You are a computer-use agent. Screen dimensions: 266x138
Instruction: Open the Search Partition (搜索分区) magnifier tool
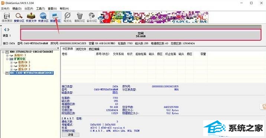(19, 17)
